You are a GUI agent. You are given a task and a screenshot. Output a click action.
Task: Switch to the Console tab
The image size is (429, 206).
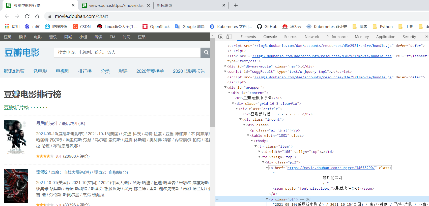[x=270, y=37]
